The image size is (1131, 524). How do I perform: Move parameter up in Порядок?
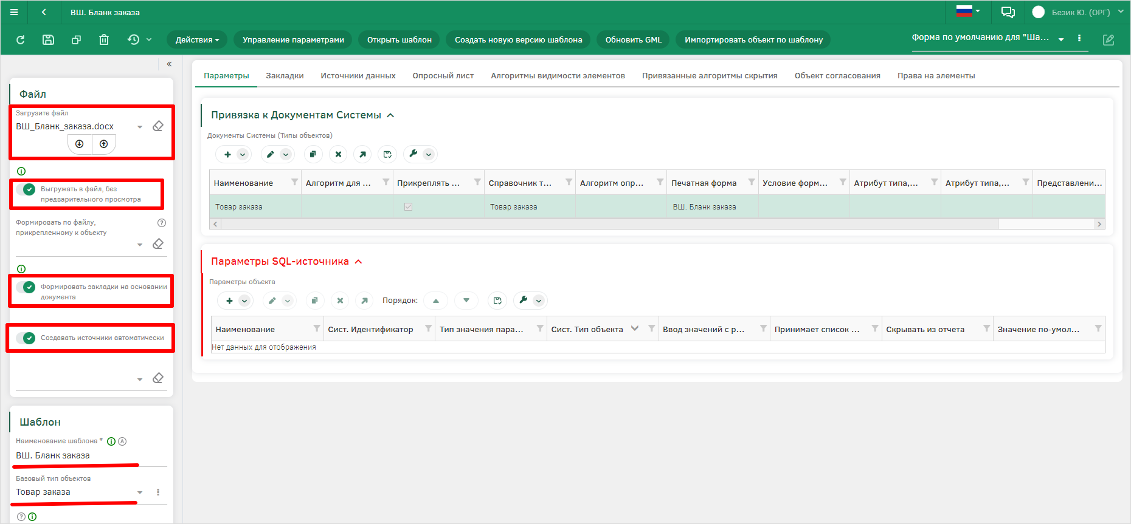(x=436, y=301)
